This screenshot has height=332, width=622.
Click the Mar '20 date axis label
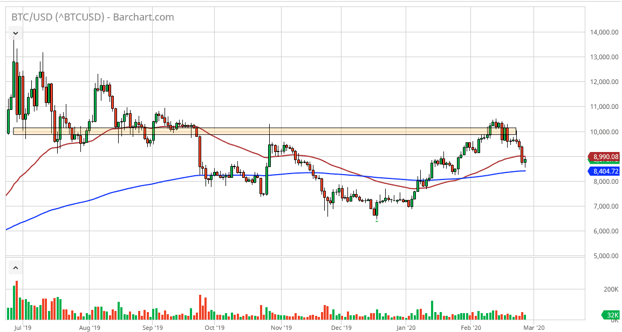pos(535,327)
